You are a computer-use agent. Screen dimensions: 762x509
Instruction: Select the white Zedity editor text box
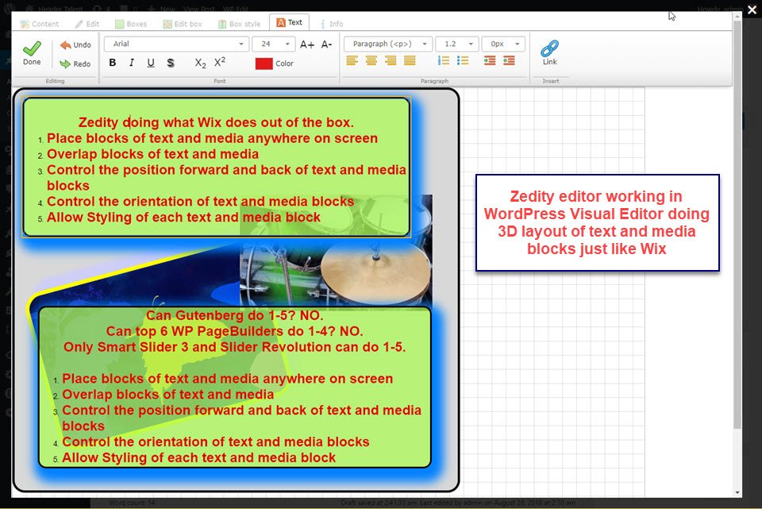597,222
